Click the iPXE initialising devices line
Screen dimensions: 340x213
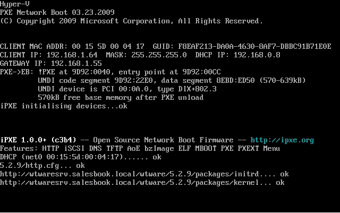[64, 106]
